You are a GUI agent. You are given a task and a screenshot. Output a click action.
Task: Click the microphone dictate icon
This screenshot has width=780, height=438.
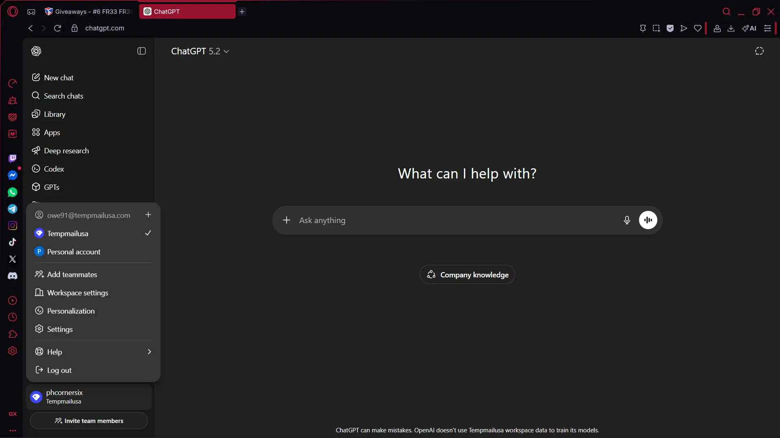pyautogui.click(x=627, y=220)
